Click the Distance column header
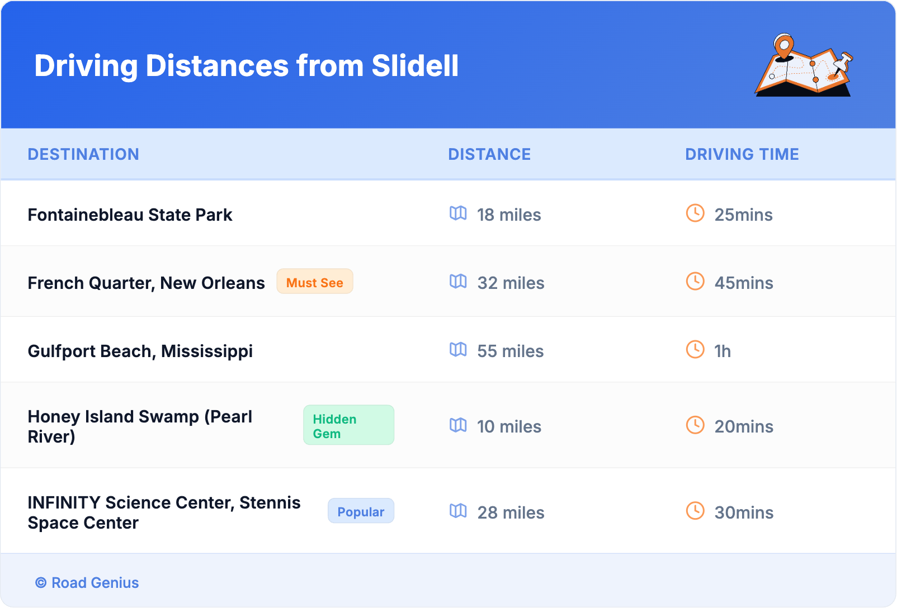Screen dimensions: 897x608 pyautogui.click(x=489, y=154)
